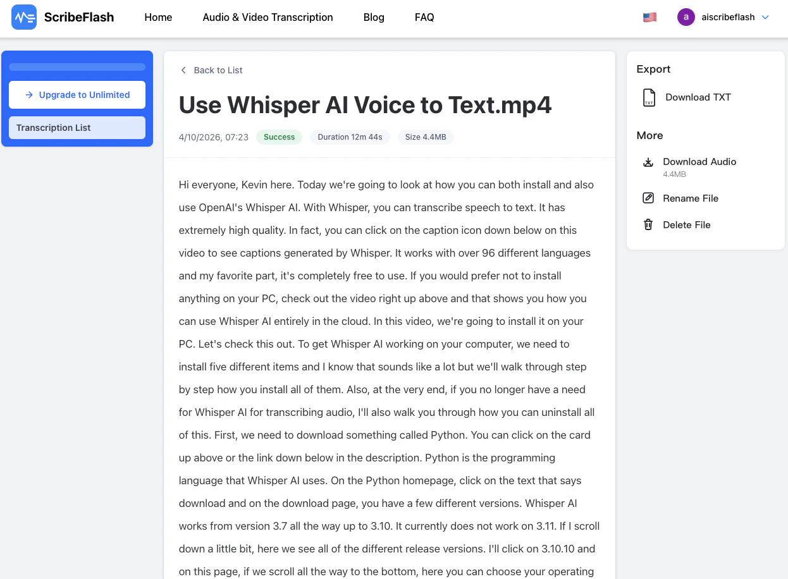The height and width of the screenshot is (579, 788).
Task: Open the Home menu item
Action: pos(158,17)
